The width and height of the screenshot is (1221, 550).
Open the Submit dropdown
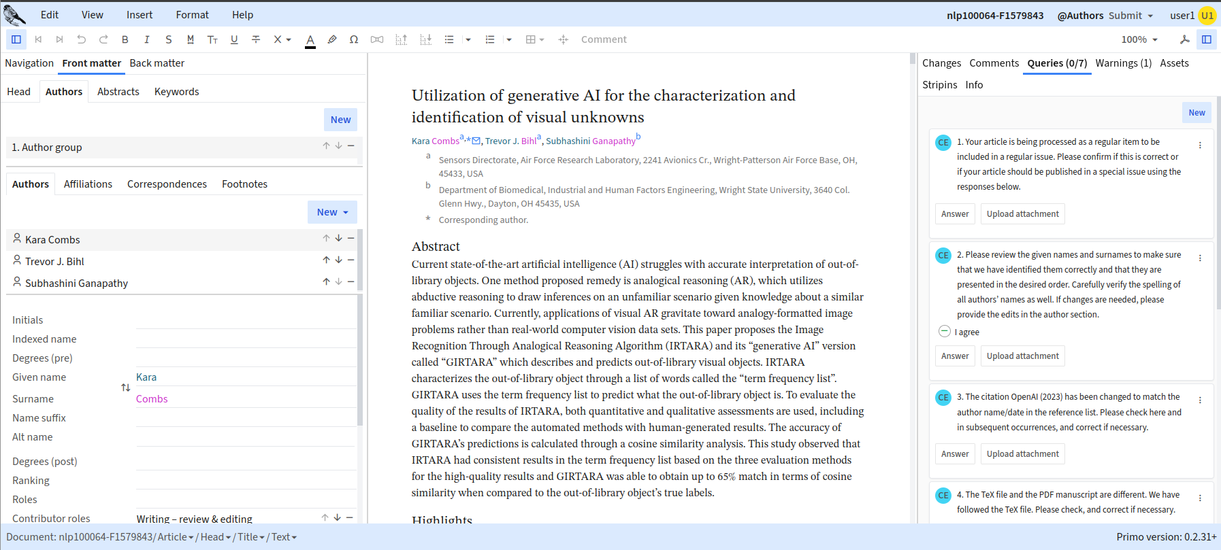(1130, 16)
